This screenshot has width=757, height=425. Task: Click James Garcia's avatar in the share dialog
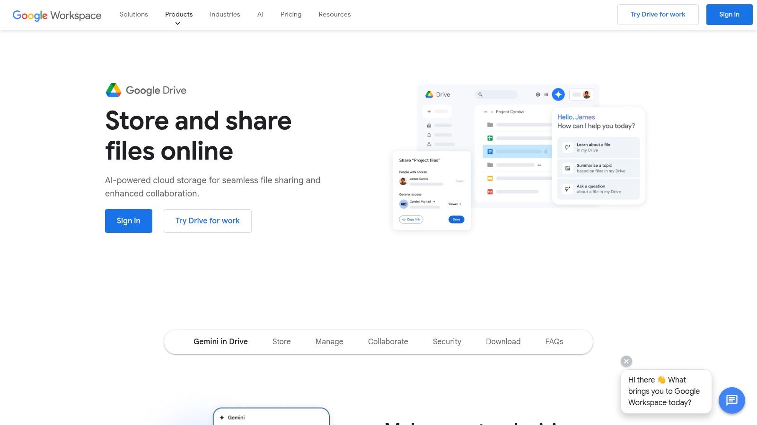[403, 181]
